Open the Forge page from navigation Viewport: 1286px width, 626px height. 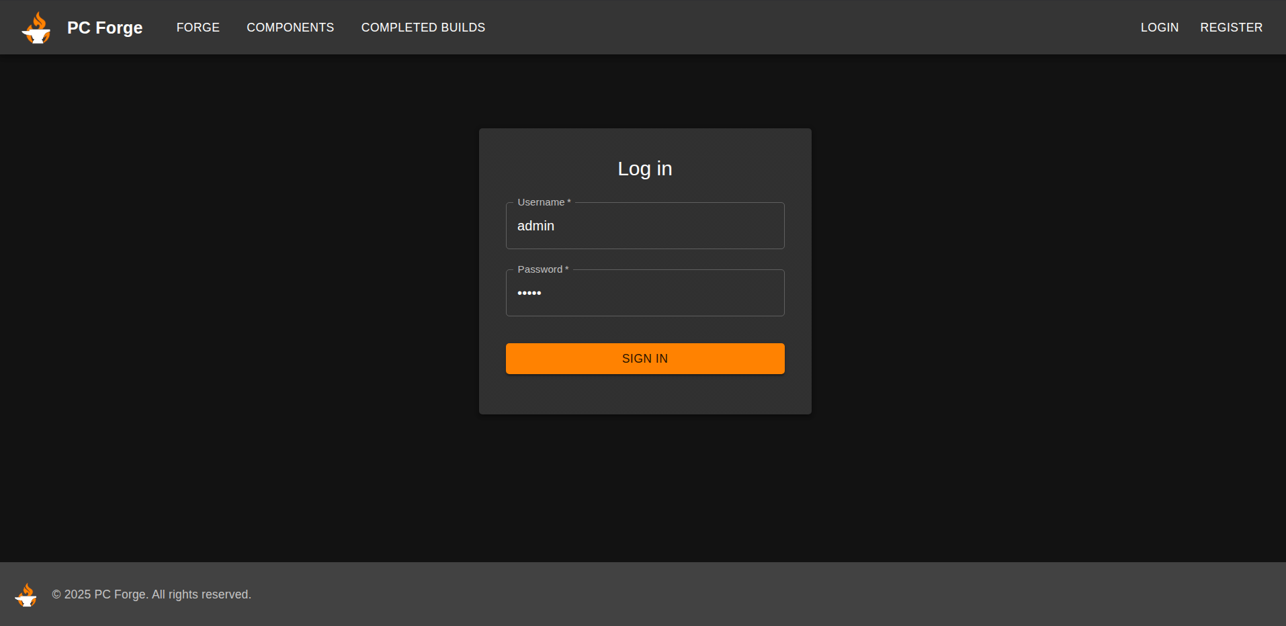(x=198, y=28)
